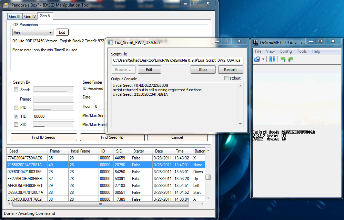
Task: Click the TID input field
Action: tap(53, 116)
